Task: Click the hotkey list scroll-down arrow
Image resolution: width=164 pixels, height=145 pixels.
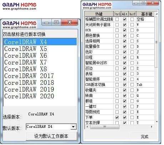Action: [x=157, y=121]
